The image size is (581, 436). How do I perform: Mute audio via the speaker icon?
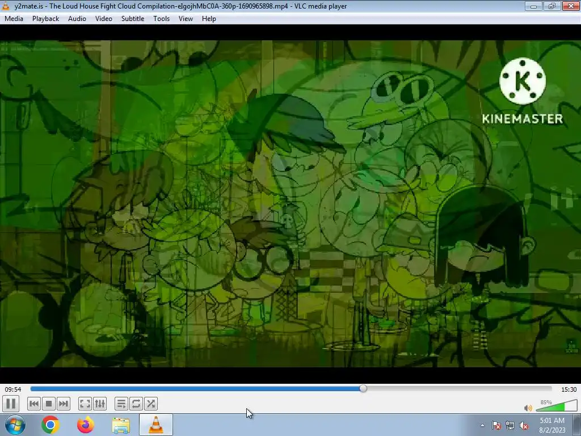click(528, 408)
